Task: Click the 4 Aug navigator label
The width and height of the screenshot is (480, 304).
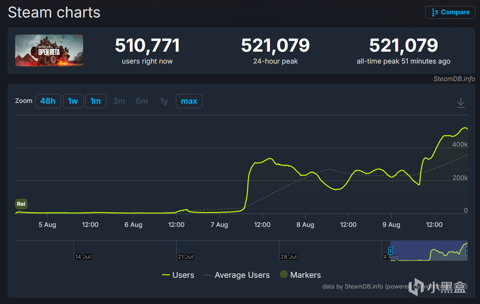Action: coord(391,257)
